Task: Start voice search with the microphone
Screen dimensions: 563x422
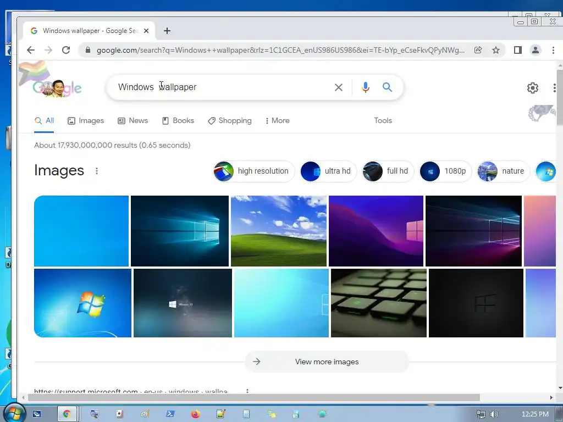Action: pyautogui.click(x=366, y=87)
